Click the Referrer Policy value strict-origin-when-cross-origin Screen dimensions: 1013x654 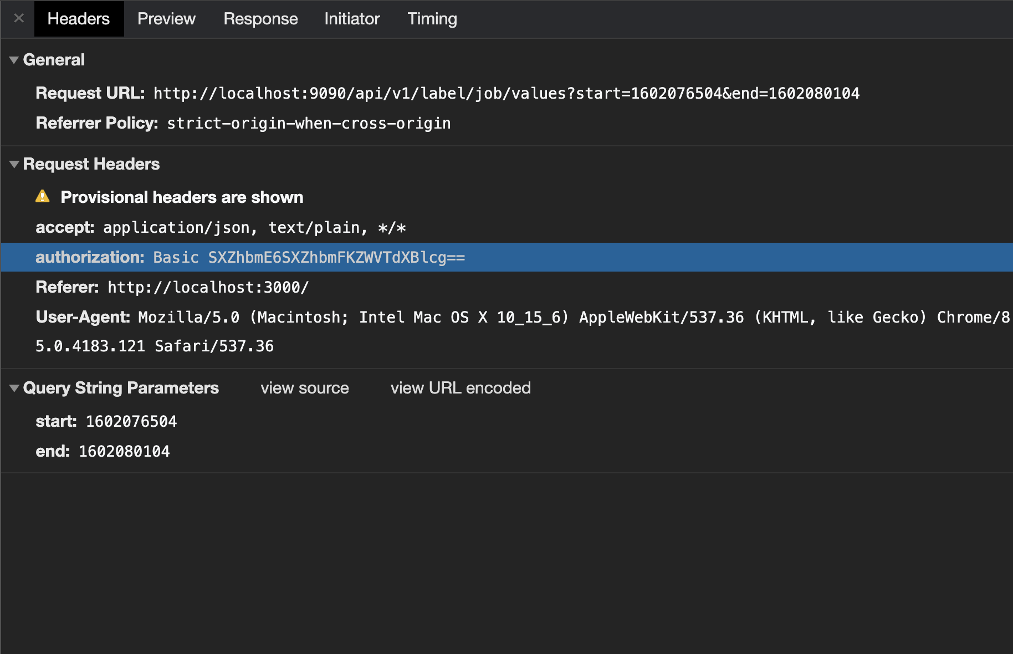point(309,123)
